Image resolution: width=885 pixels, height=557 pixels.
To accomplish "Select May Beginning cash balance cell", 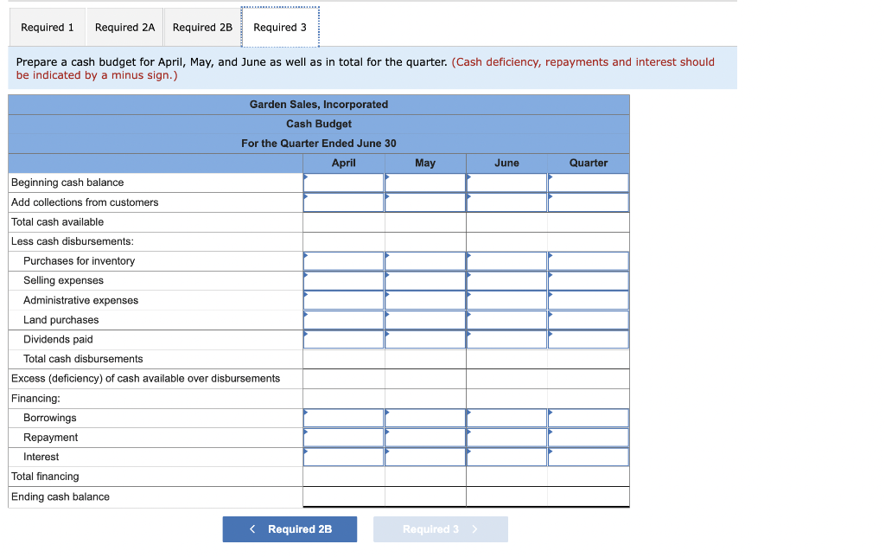I will [425, 182].
